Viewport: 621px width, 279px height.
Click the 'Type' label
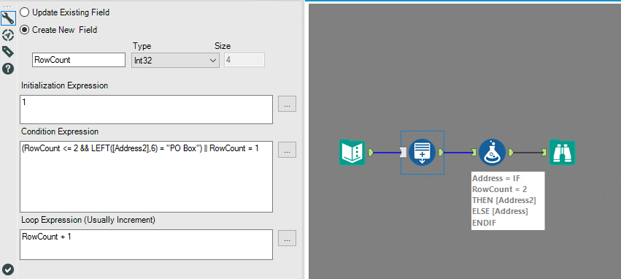point(142,46)
